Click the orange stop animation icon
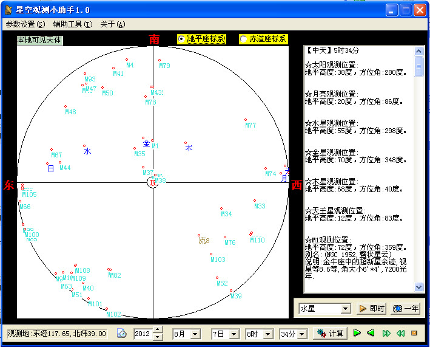430x347 pixels. 414,333
